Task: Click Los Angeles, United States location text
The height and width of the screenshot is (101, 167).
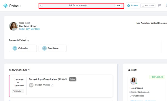Action: coord(152,23)
